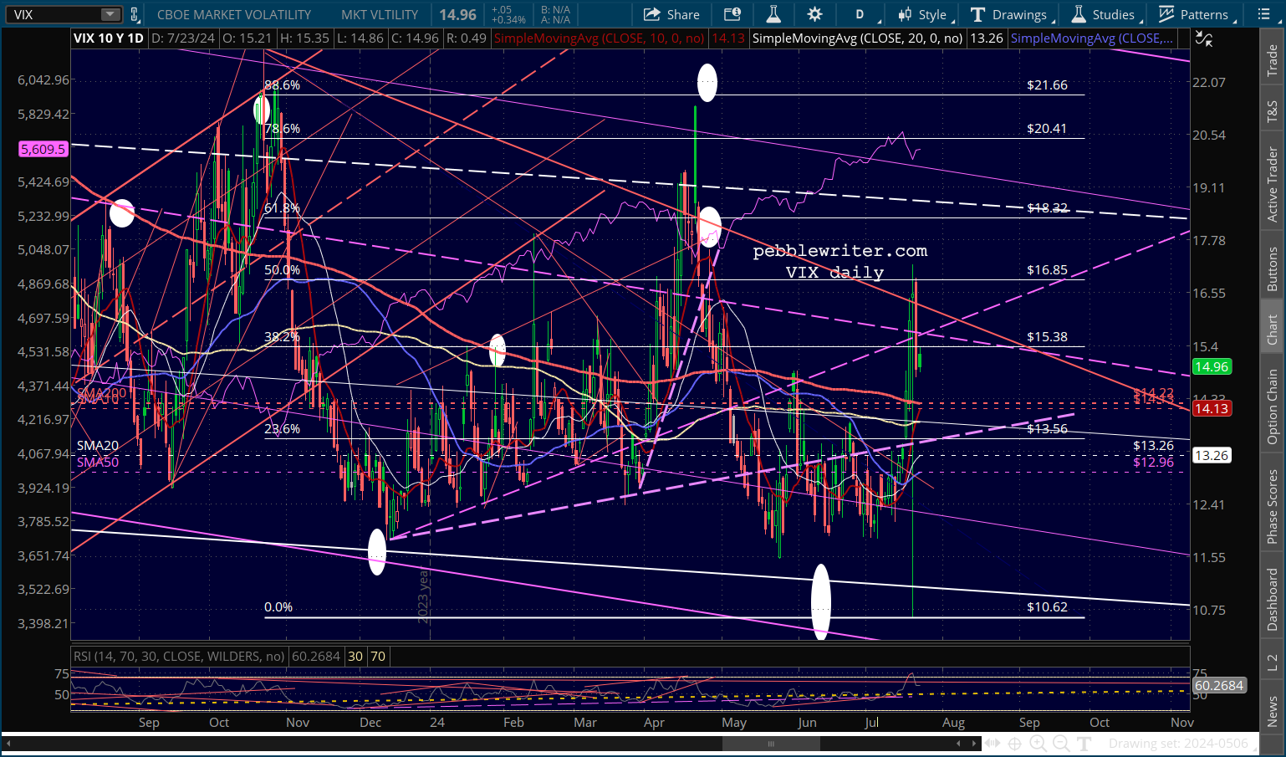
Task: Open the L2 side tab
Action: pos(1273,662)
